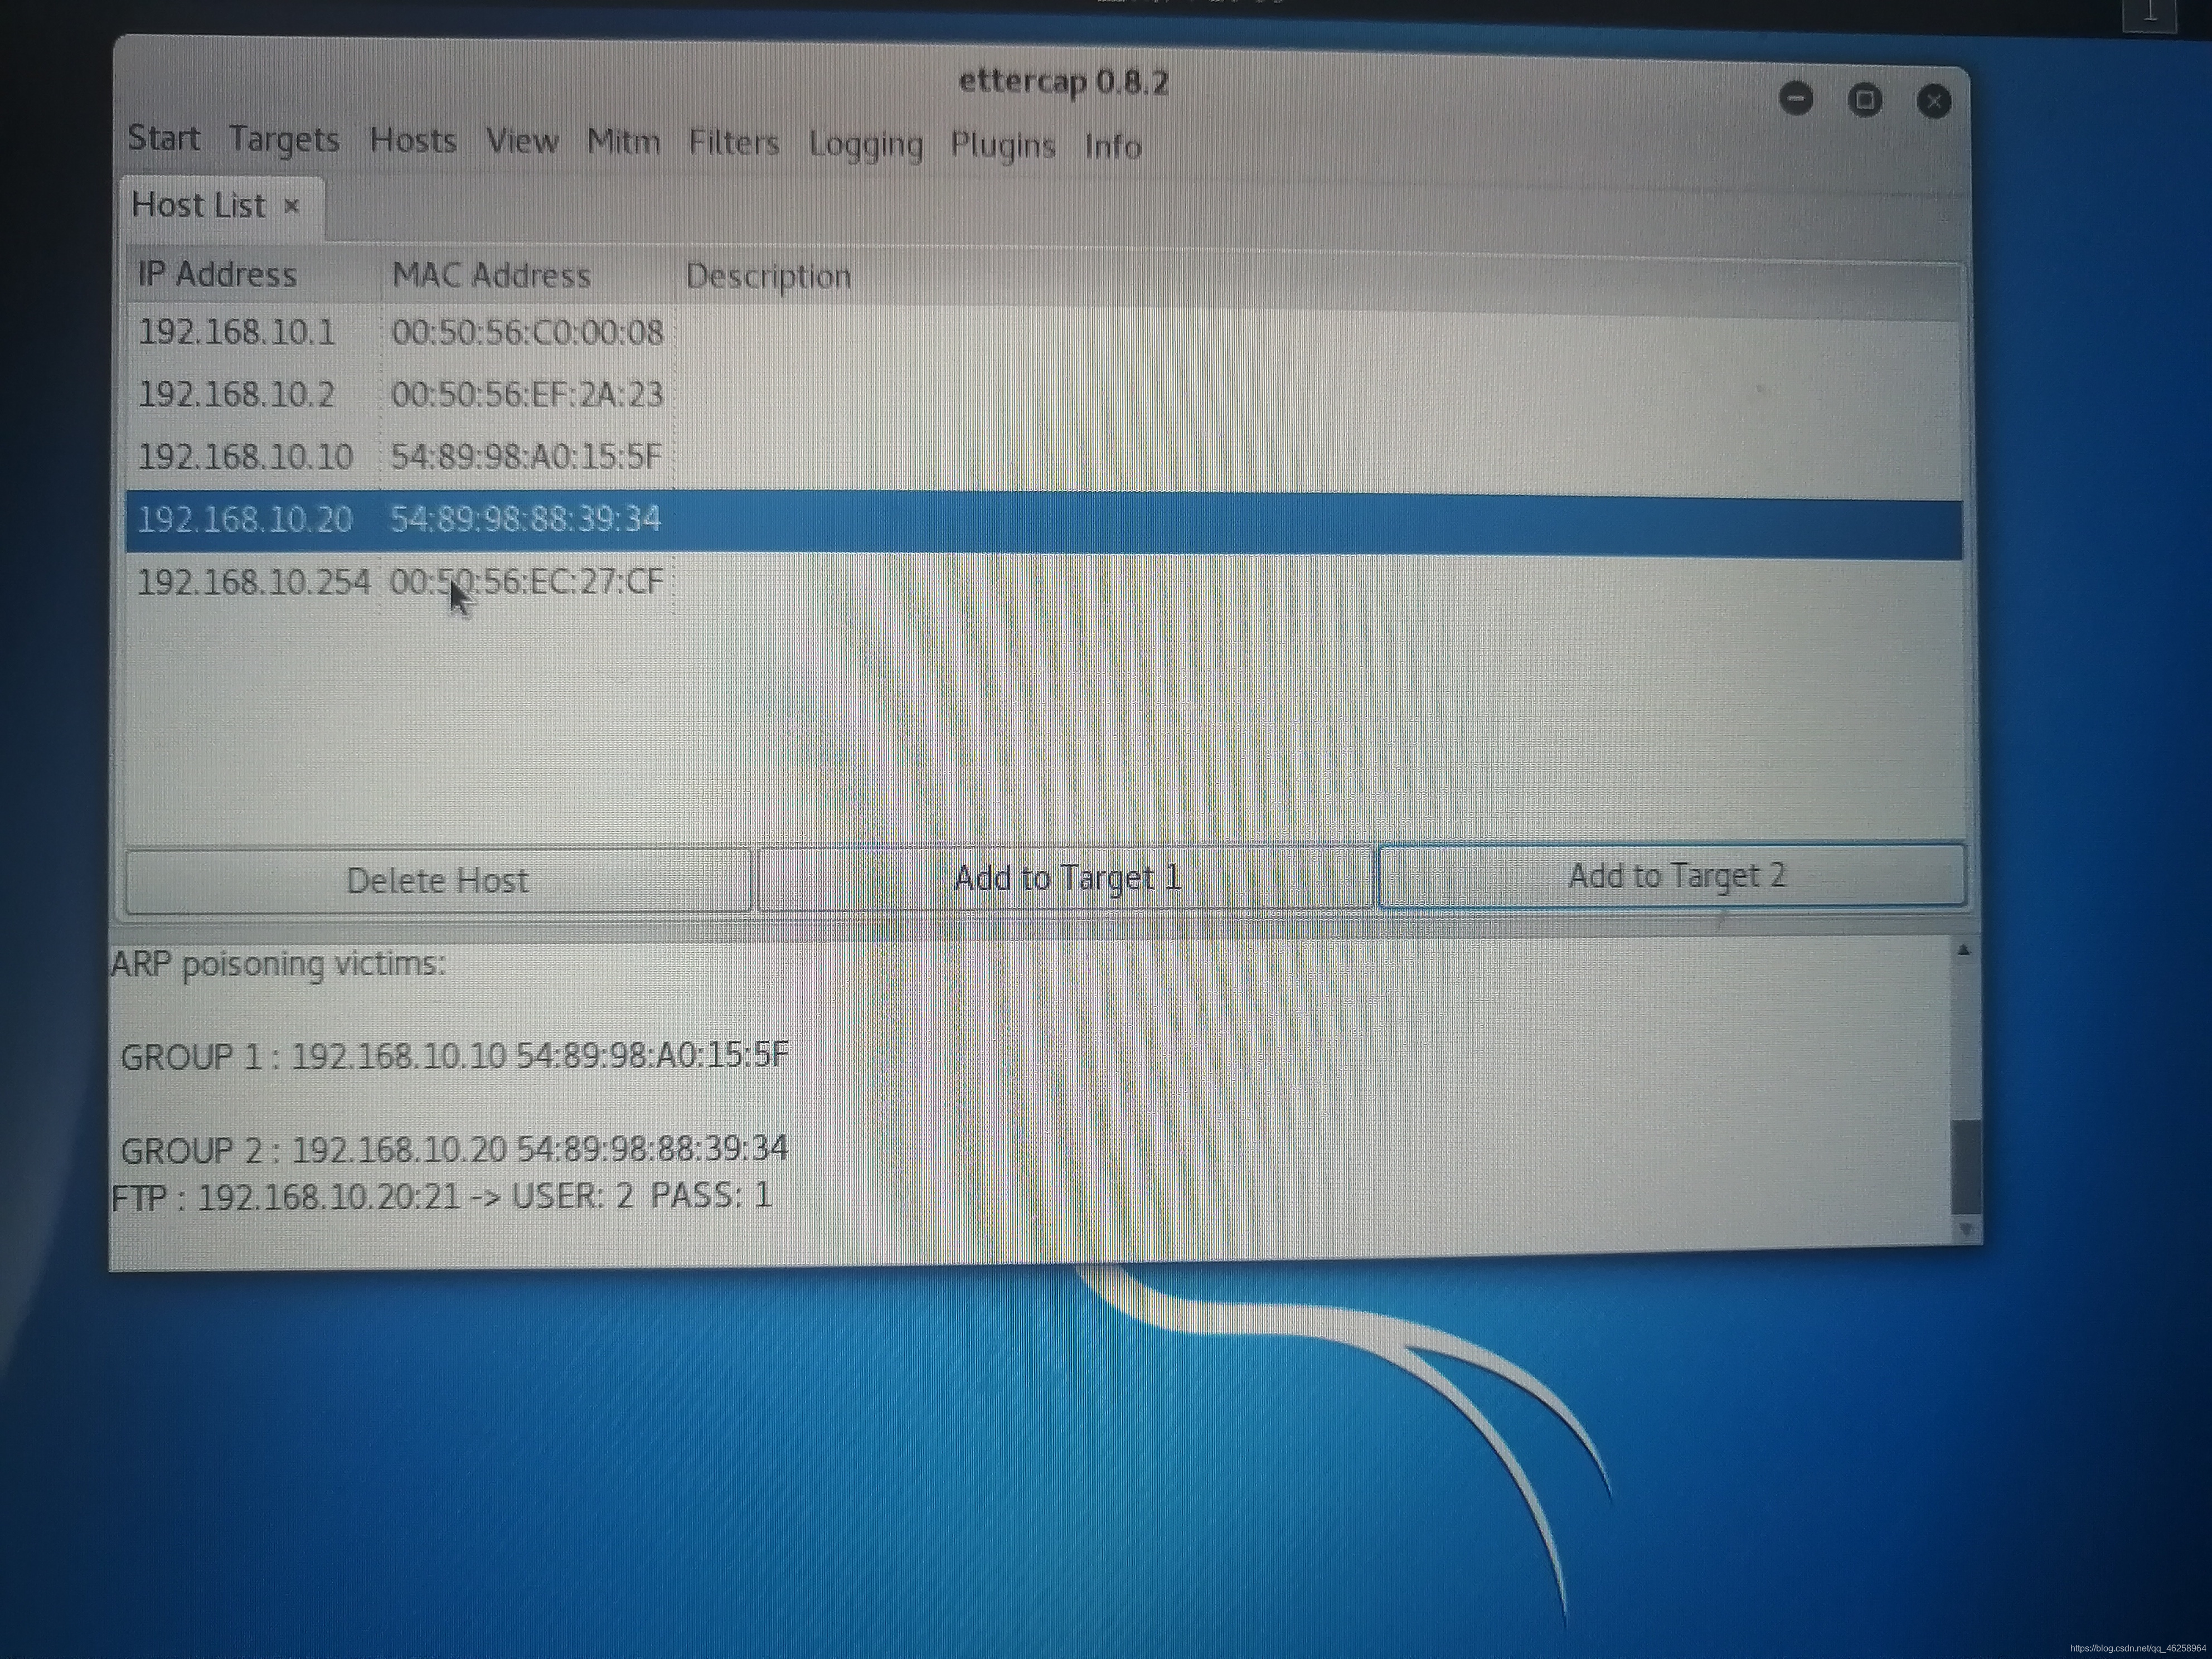Click the FTP credentials log line

pyautogui.click(x=441, y=1196)
